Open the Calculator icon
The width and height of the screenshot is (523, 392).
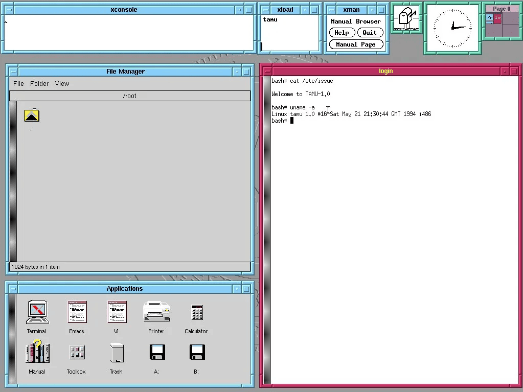coord(197,312)
